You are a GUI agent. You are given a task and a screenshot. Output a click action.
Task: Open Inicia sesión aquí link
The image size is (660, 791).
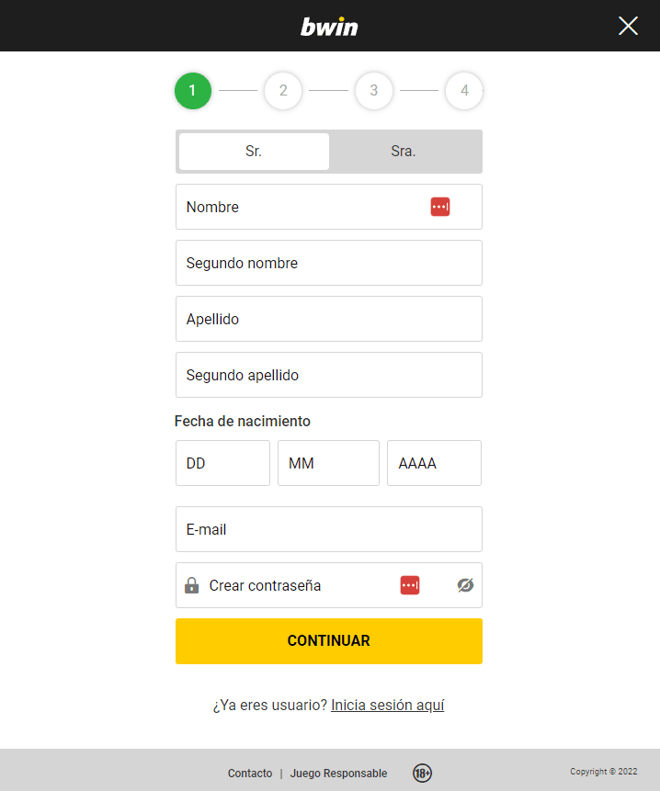coord(387,705)
